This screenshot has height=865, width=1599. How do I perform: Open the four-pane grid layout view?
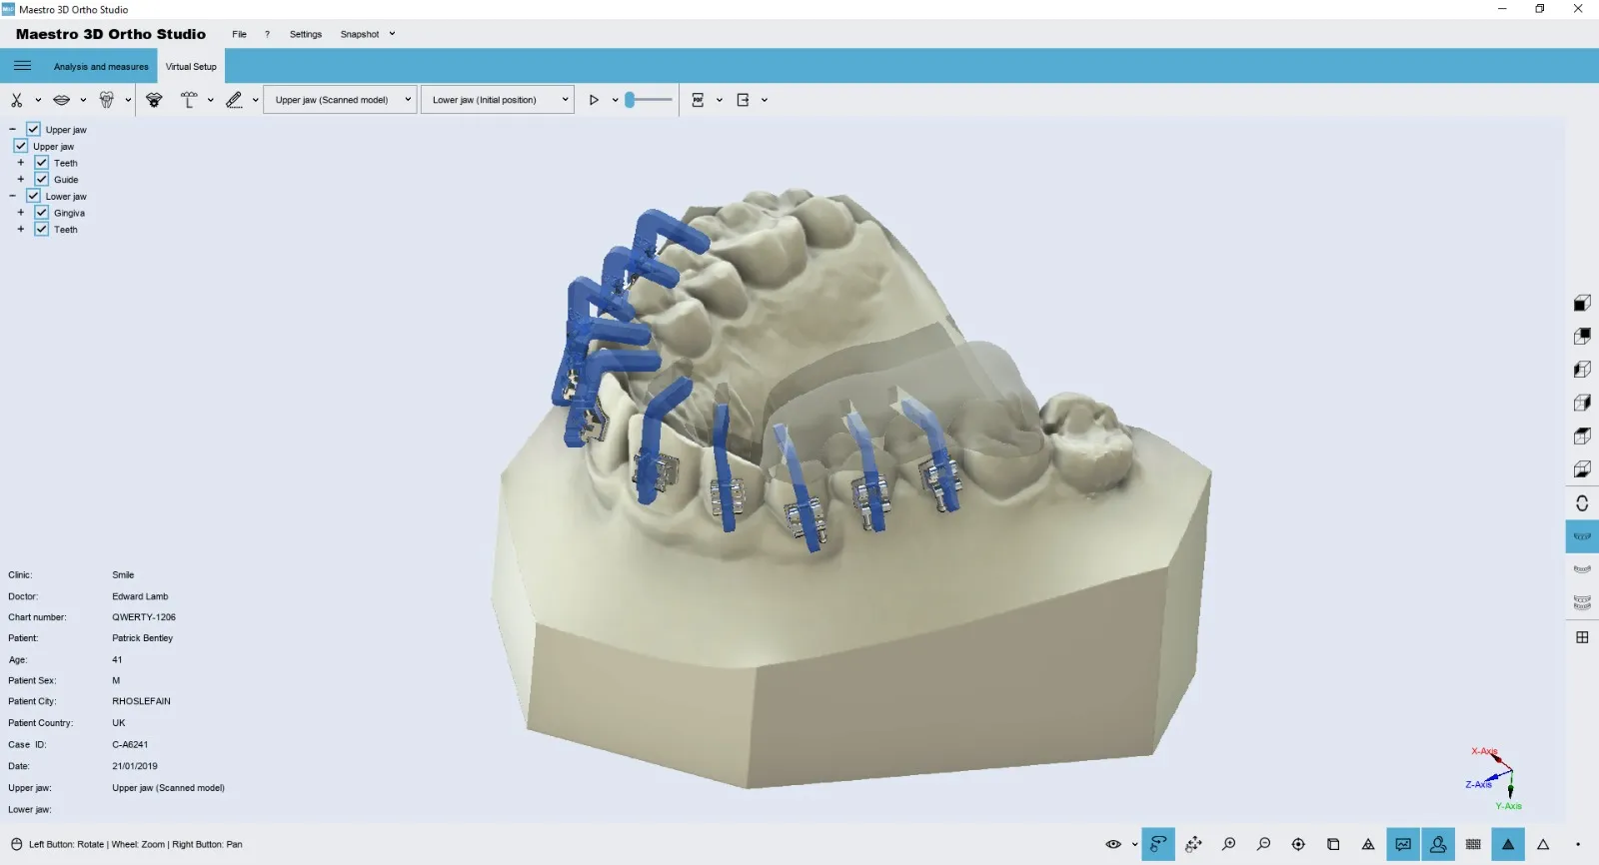pyautogui.click(x=1582, y=637)
